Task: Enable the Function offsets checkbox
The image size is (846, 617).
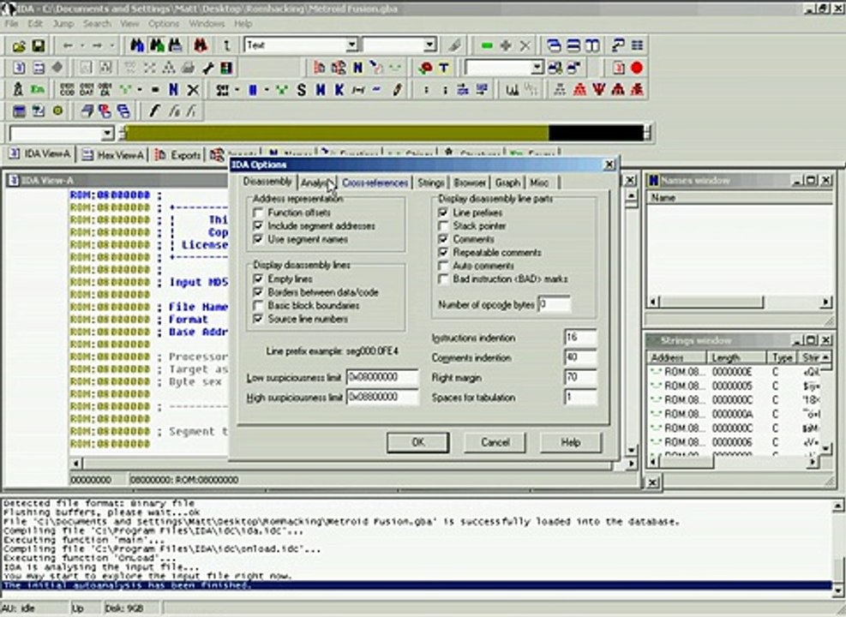Action: [259, 213]
